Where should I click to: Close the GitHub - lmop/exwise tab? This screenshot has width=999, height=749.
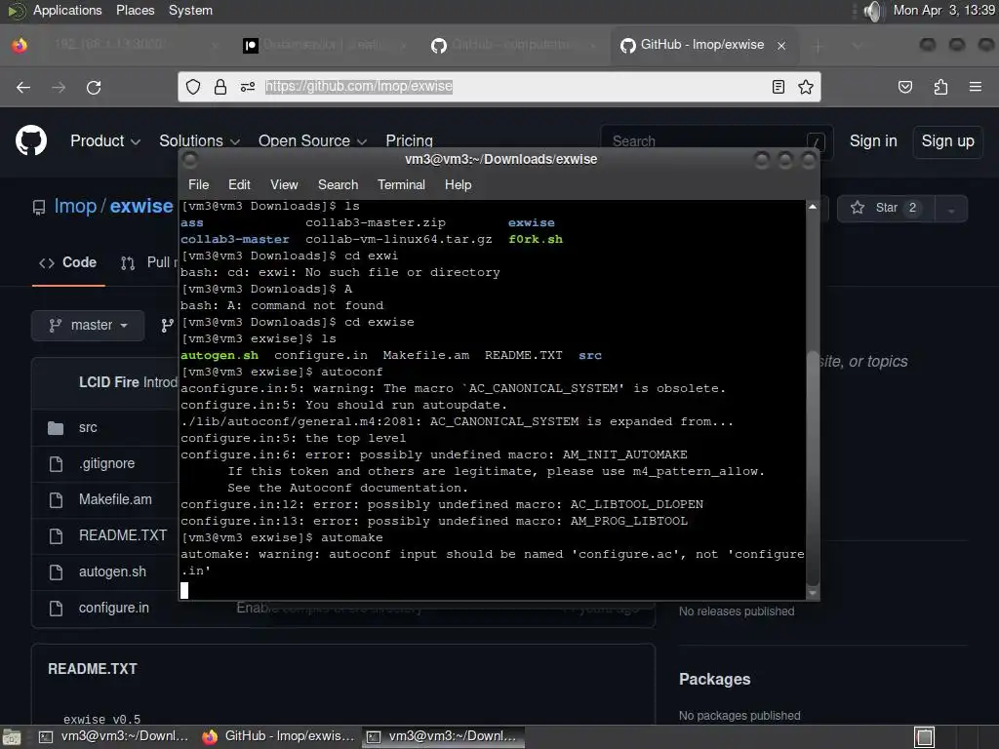(x=781, y=45)
